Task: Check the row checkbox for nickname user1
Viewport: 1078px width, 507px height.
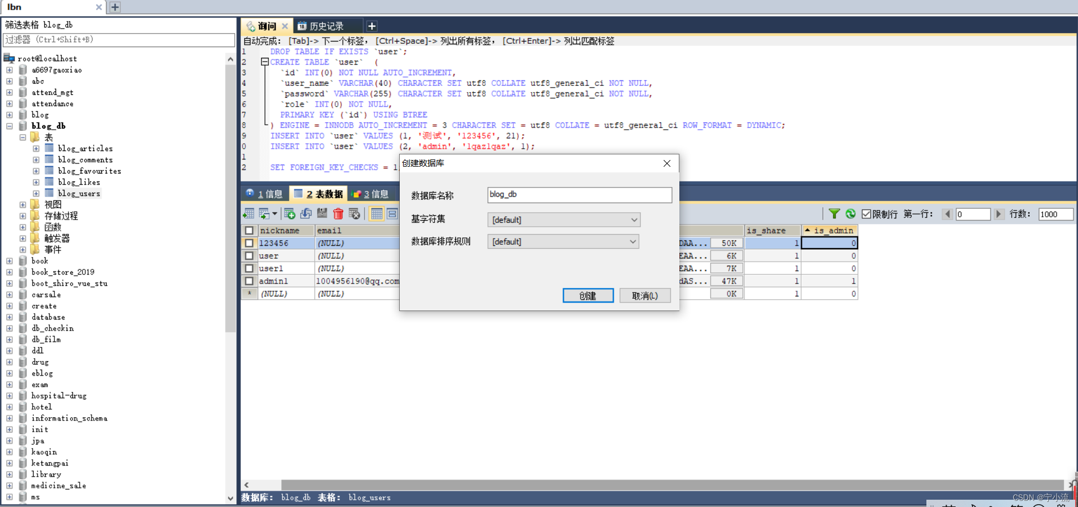Action: click(249, 268)
